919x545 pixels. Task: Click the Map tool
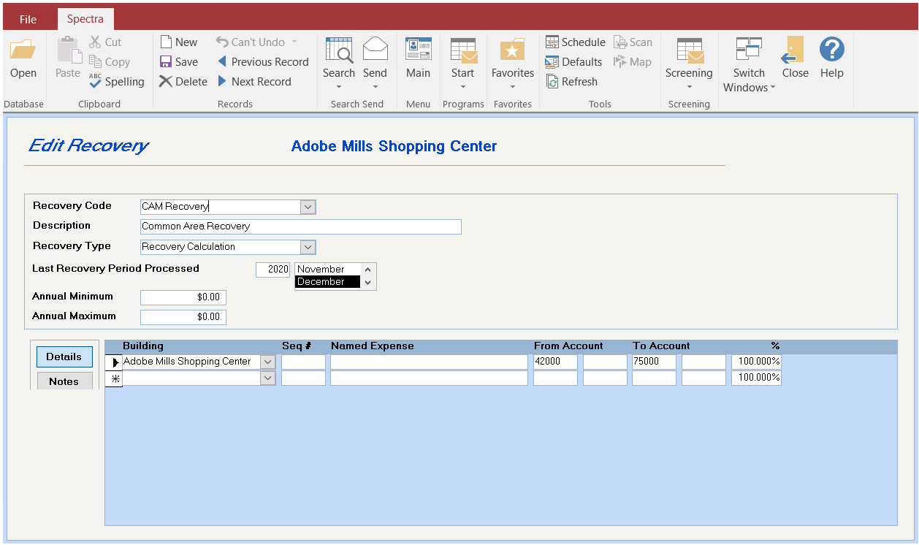pos(633,62)
